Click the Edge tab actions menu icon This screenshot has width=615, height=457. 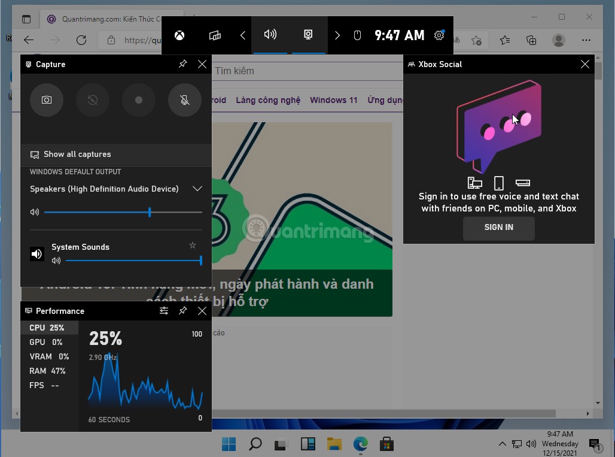point(26,19)
